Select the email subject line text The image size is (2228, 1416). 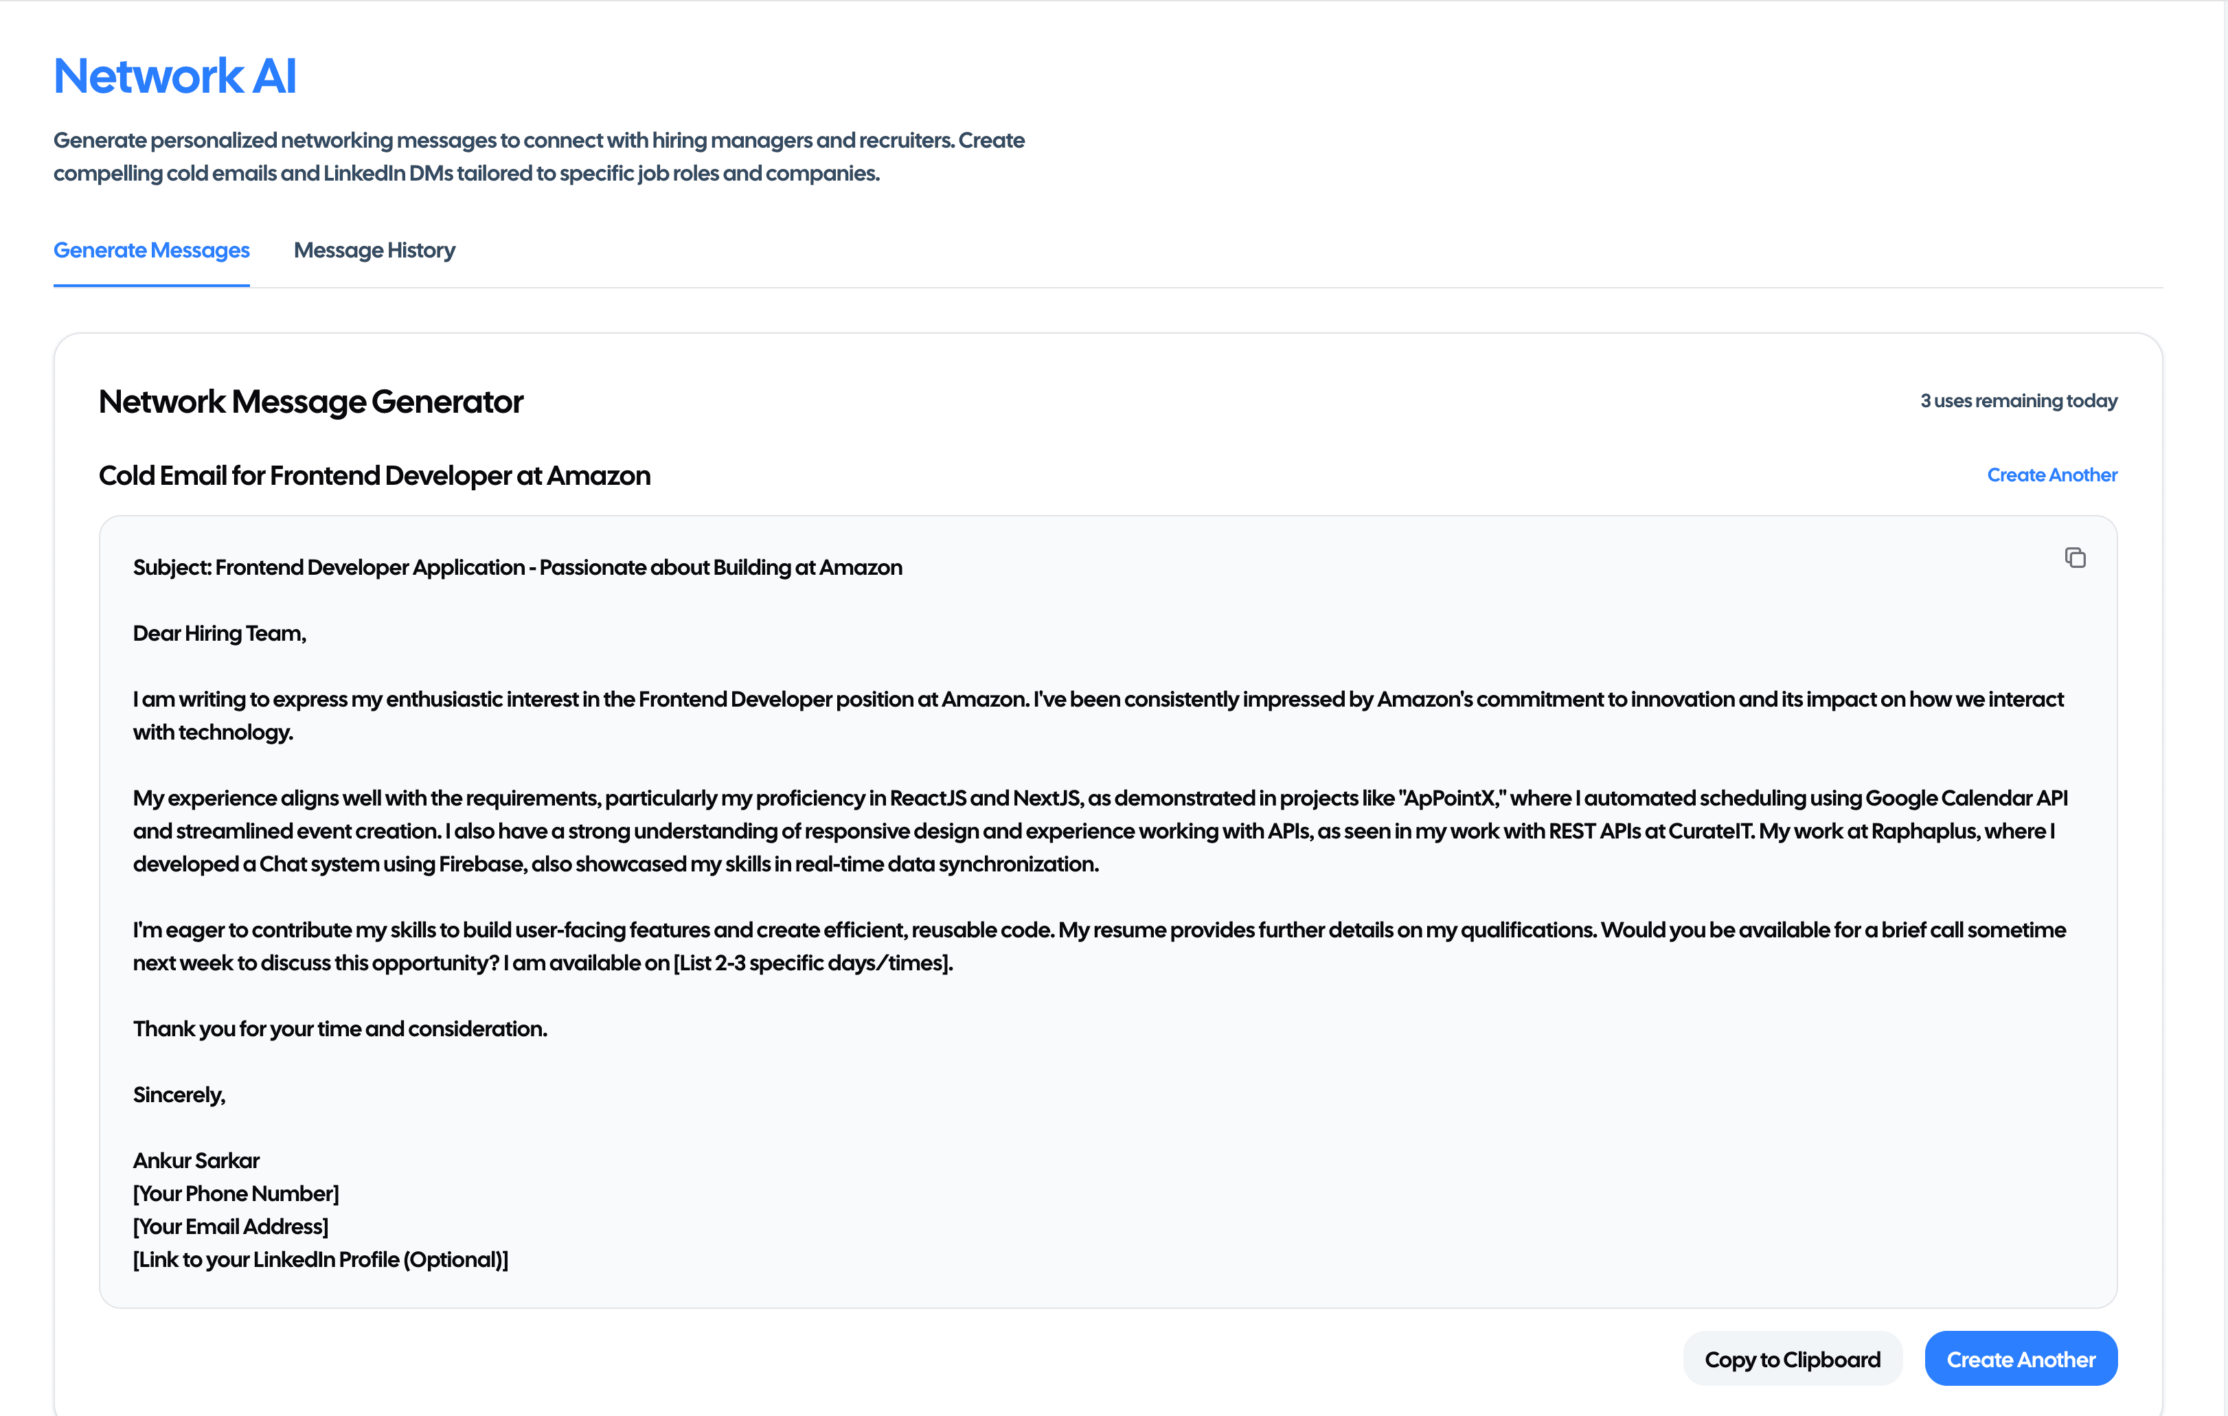[x=518, y=567]
